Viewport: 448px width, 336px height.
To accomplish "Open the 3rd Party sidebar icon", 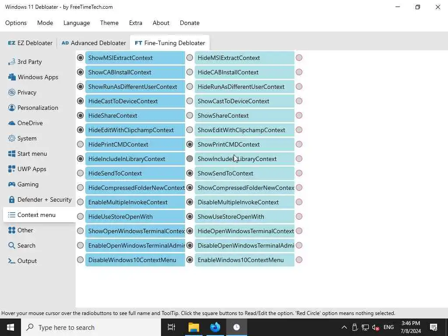I will [x=11, y=62].
